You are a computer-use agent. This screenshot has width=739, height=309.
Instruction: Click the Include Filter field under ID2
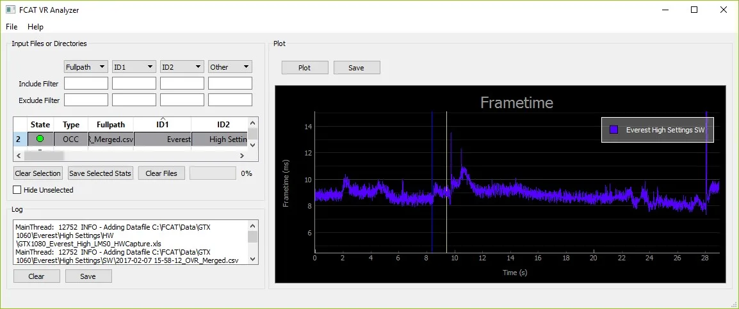tap(182, 83)
